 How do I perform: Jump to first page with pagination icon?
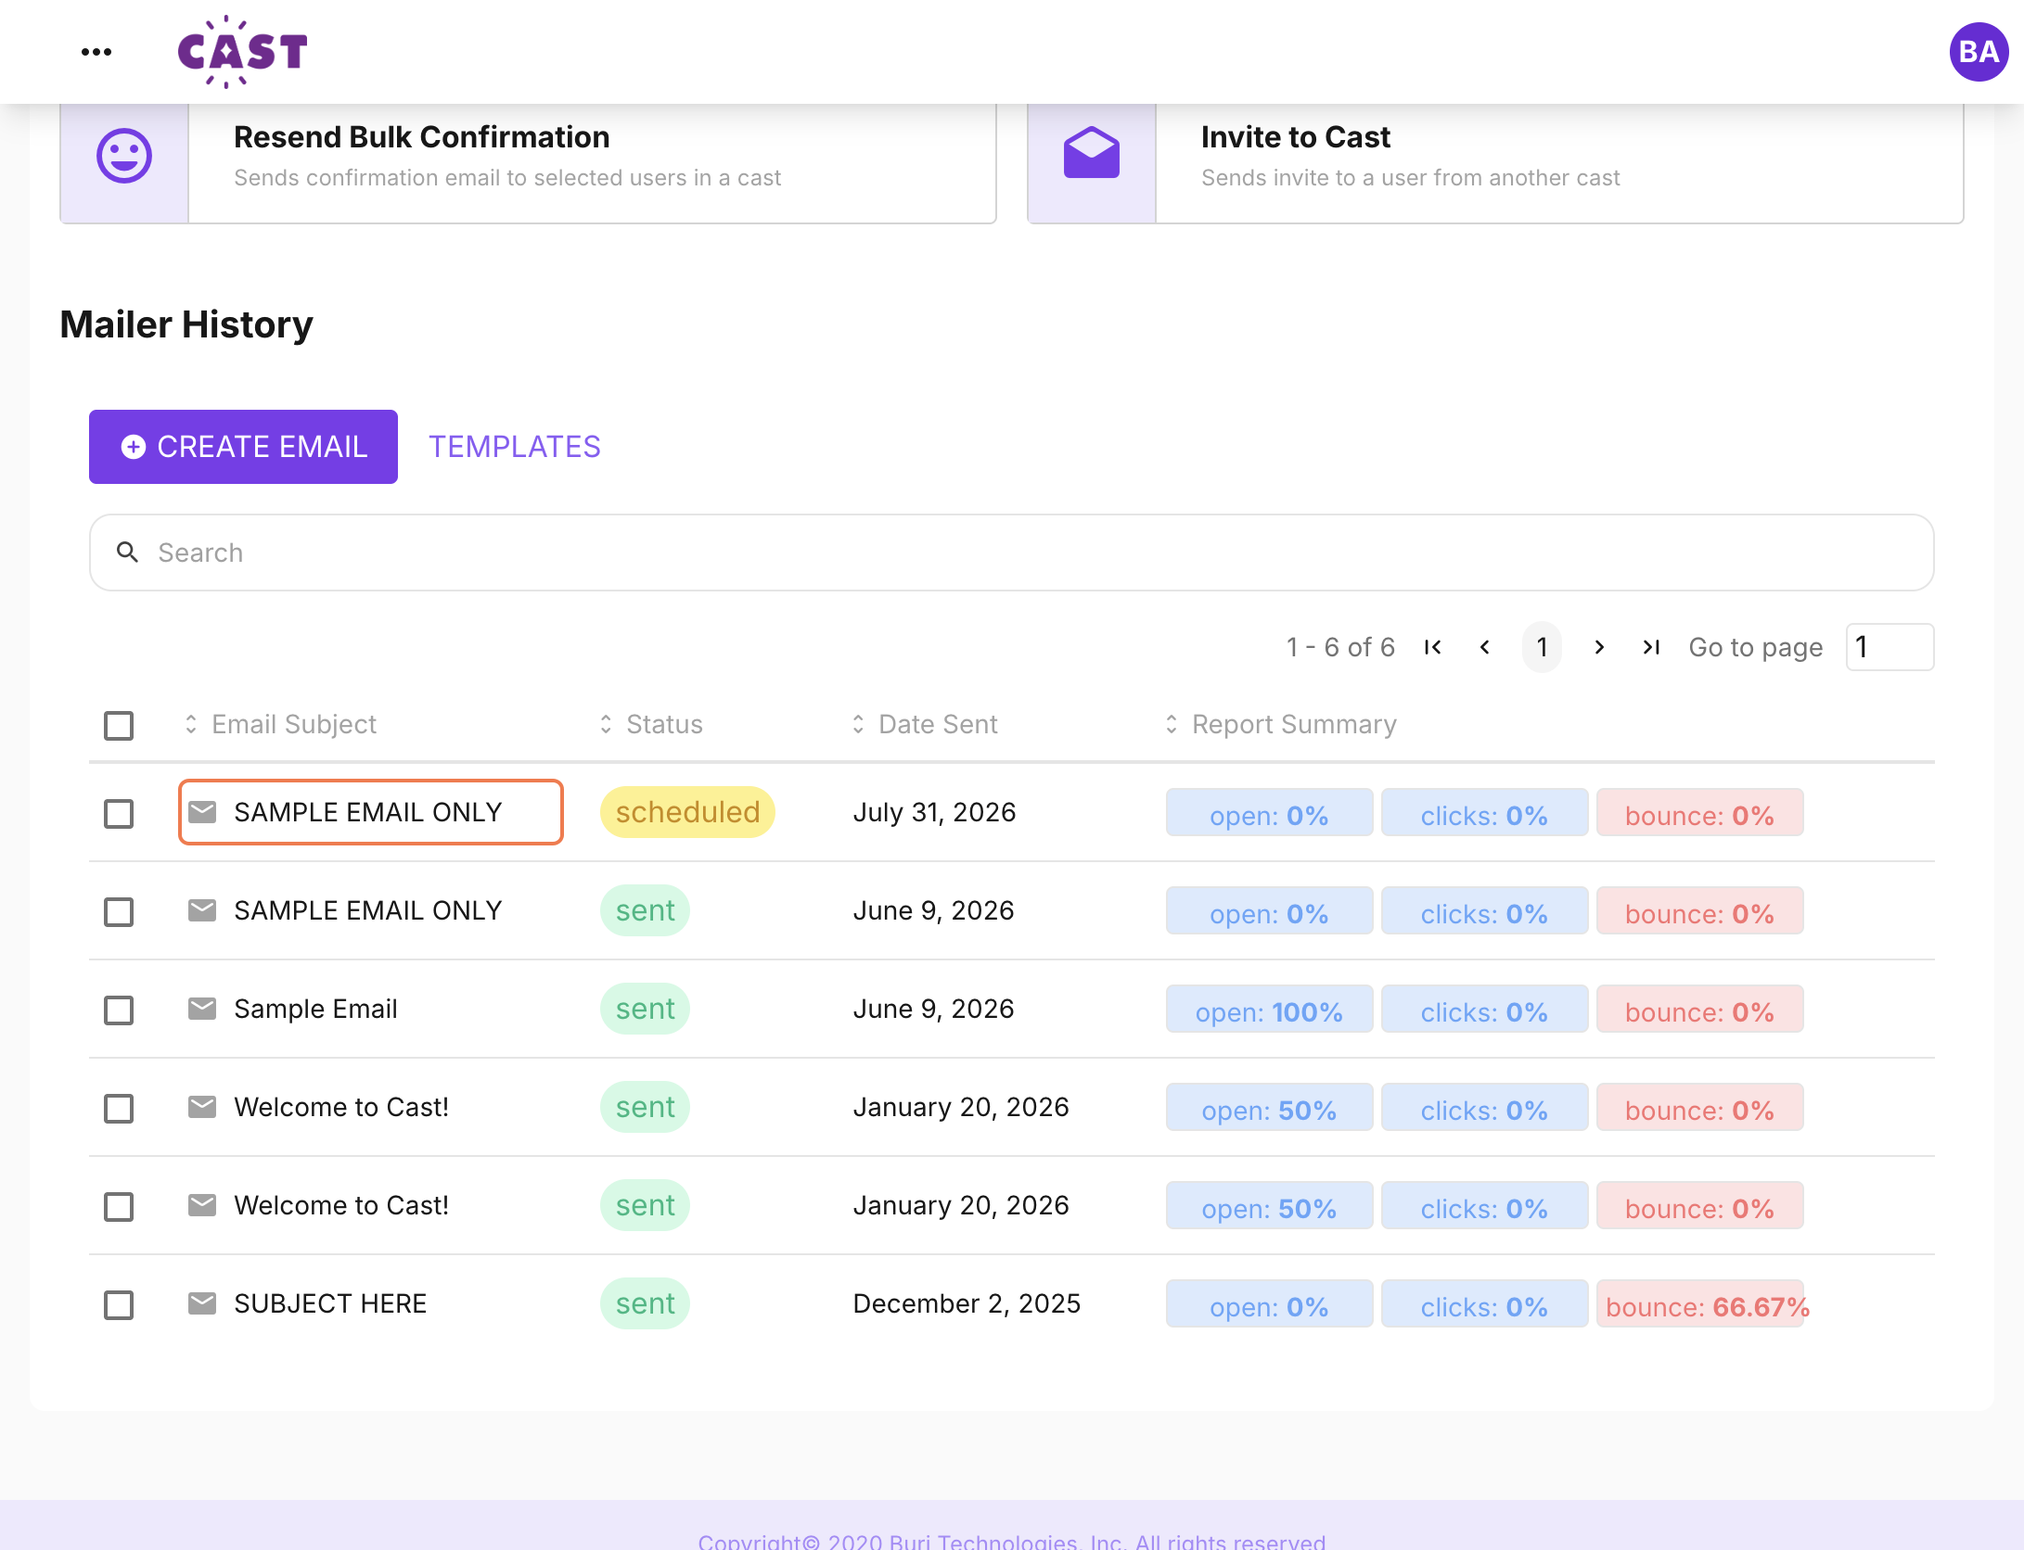(1433, 647)
